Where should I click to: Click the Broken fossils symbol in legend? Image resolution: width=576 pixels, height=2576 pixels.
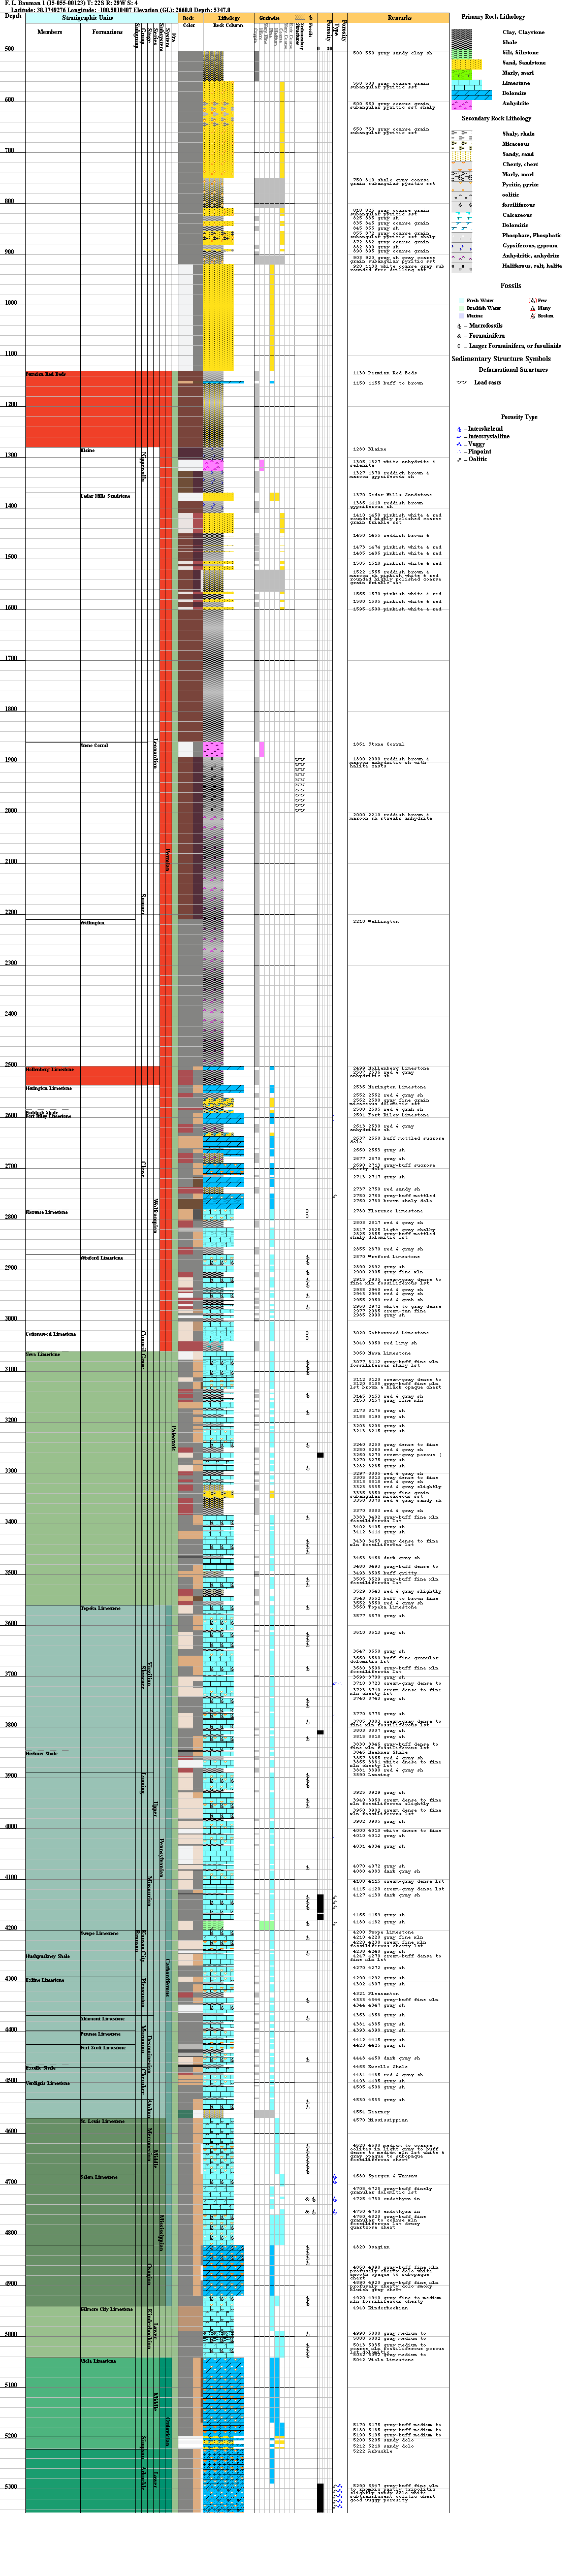point(532,316)
